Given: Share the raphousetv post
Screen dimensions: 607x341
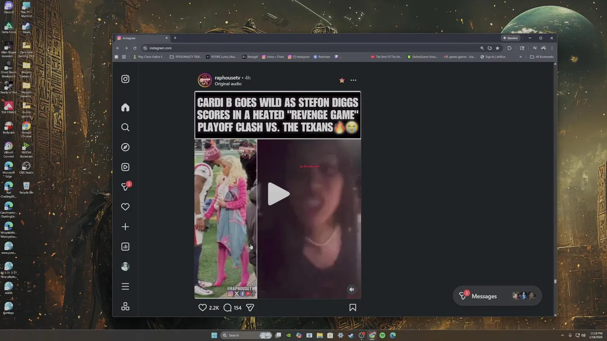Looking at the screenshot, I should [250, 307].
